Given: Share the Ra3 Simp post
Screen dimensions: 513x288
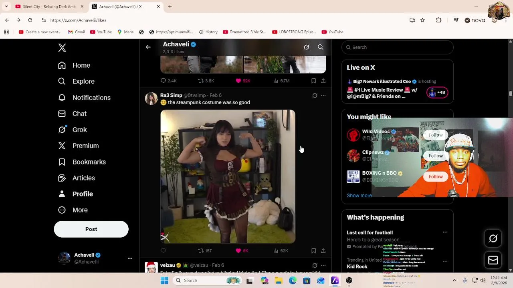Looking at the screenshot, I should point(323,251).
